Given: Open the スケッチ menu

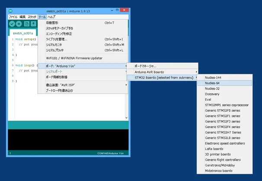Looking at the screenshot, I should tap(32, 16).
